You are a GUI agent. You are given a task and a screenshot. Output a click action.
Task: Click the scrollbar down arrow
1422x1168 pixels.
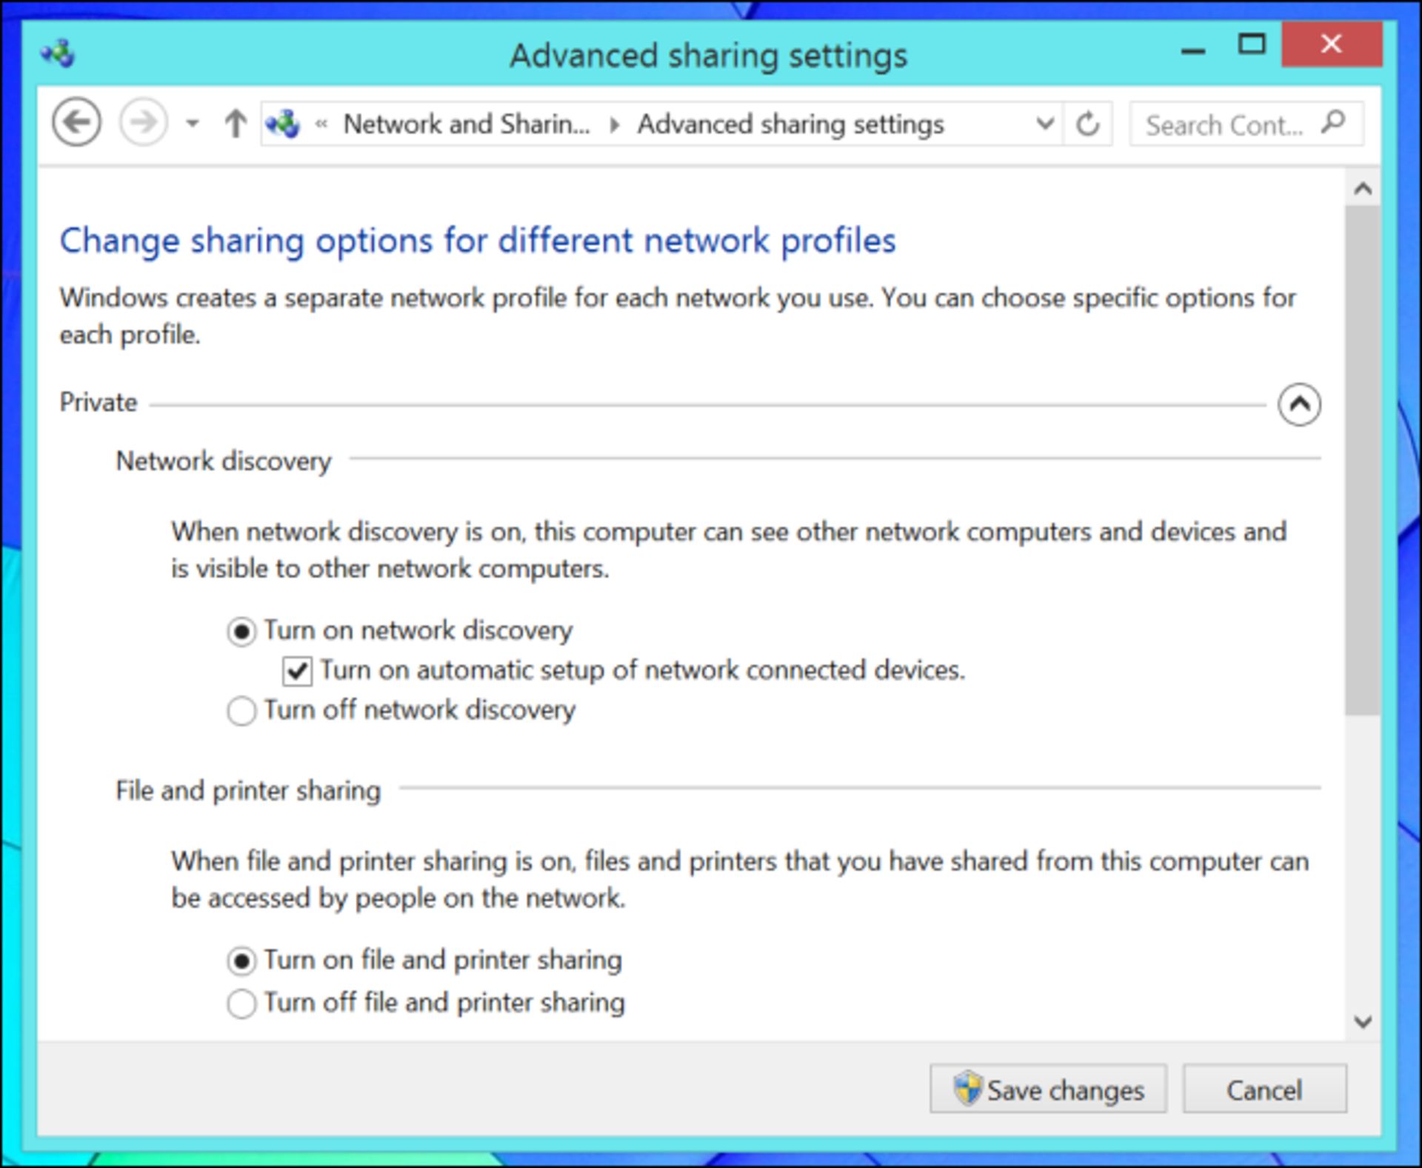pyautogui.click(x=1363, y=1023)
